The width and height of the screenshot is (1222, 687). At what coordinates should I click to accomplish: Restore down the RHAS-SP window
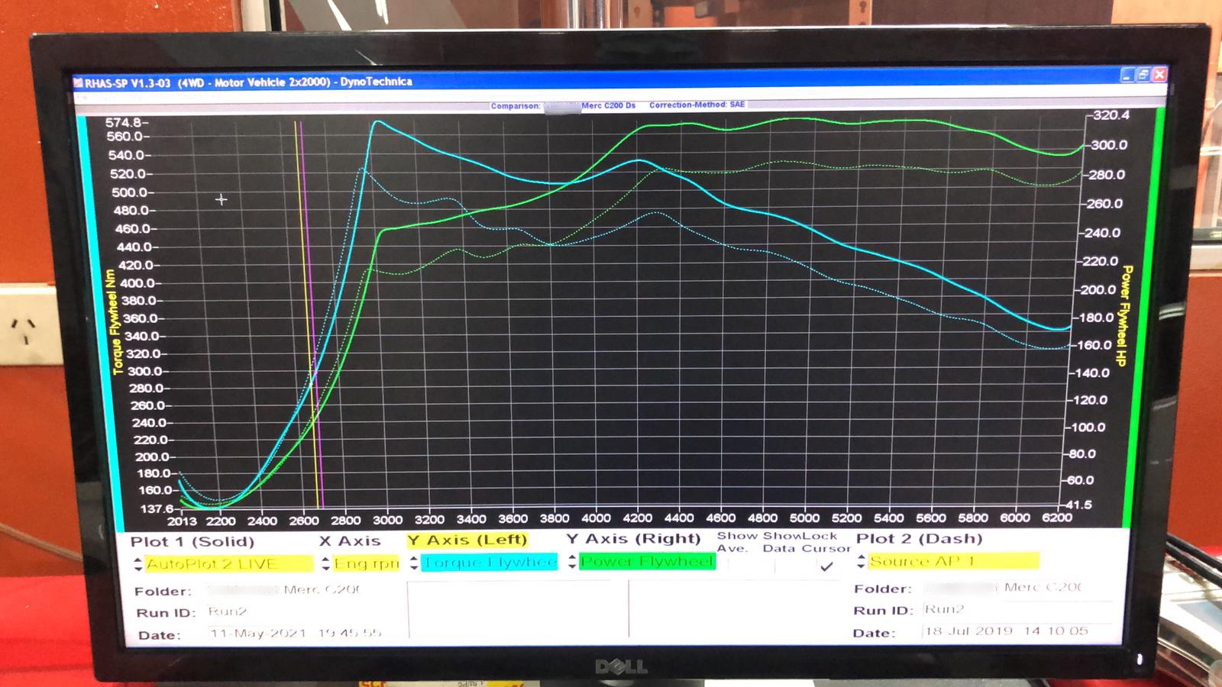[1143, 75]
